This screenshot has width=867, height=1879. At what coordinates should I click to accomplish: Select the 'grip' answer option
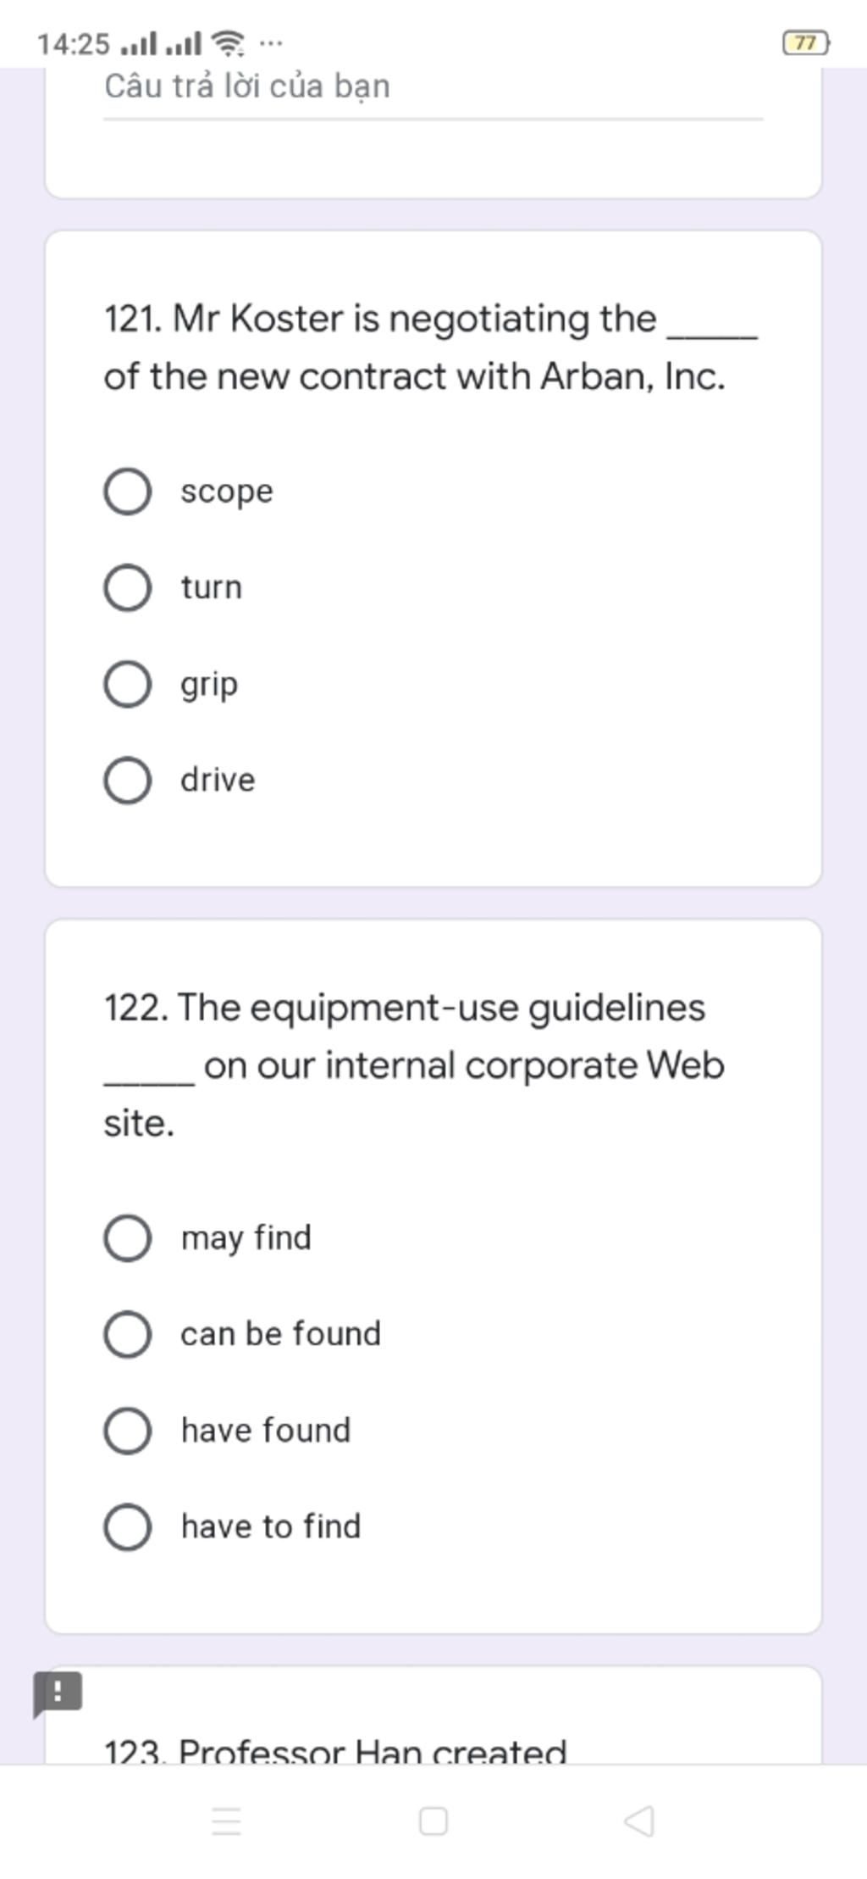click(x=128, y=684)
